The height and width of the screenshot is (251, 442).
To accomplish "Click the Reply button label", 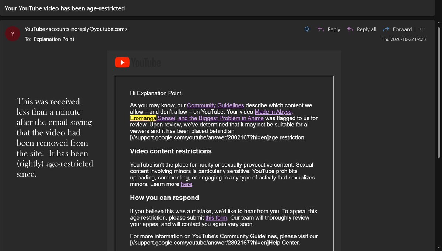I will [x=334, y=29].
